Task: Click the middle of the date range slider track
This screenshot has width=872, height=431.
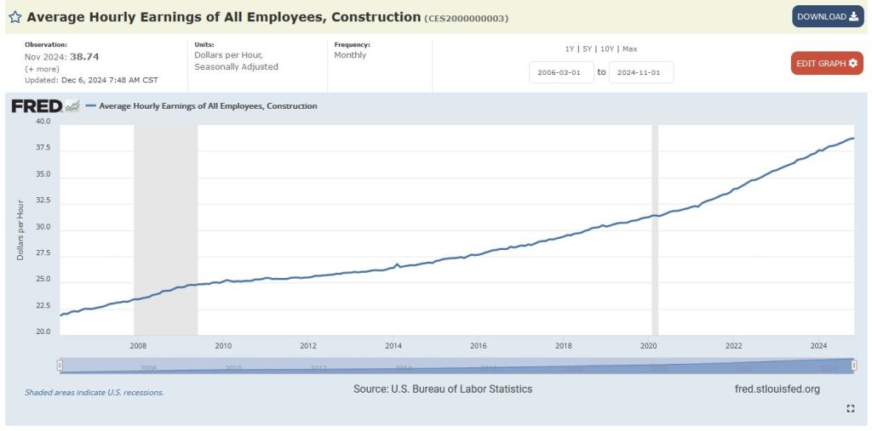Action: pyautogui.click(x=456, y=366)
